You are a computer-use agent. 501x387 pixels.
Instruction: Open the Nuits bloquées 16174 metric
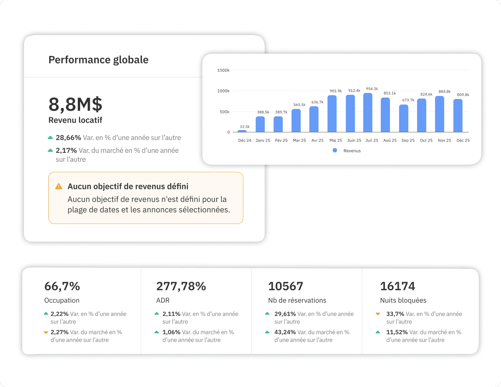pyautogui.click(x=398, y=286)
